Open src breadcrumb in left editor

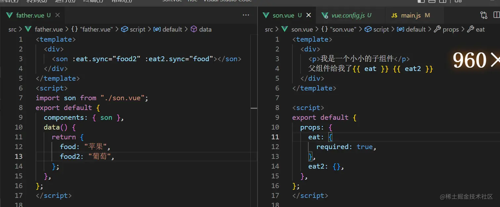[13, 29]
